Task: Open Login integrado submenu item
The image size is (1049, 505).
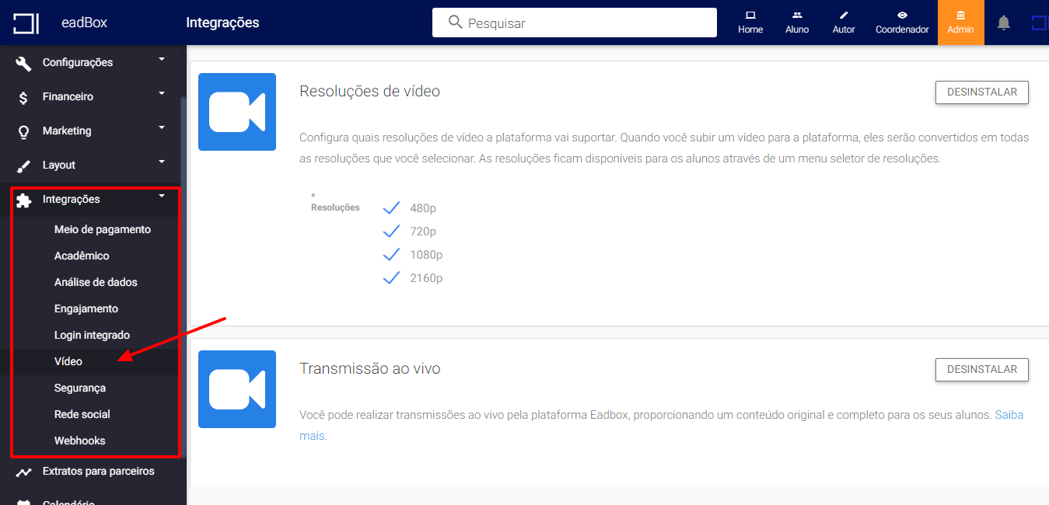Action: pyautogui.click(x=92, y=335)
